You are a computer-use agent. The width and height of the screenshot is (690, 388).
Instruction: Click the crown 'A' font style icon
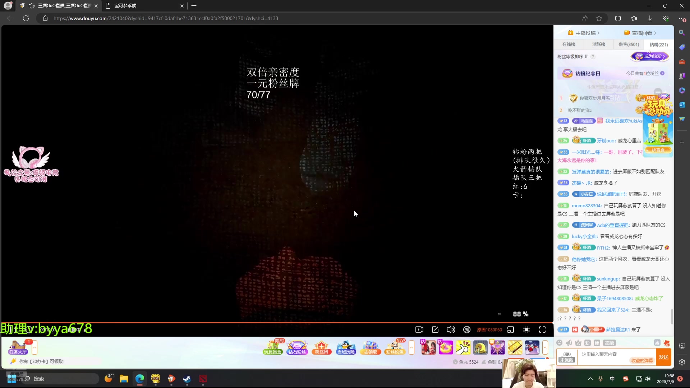[578, 343]
